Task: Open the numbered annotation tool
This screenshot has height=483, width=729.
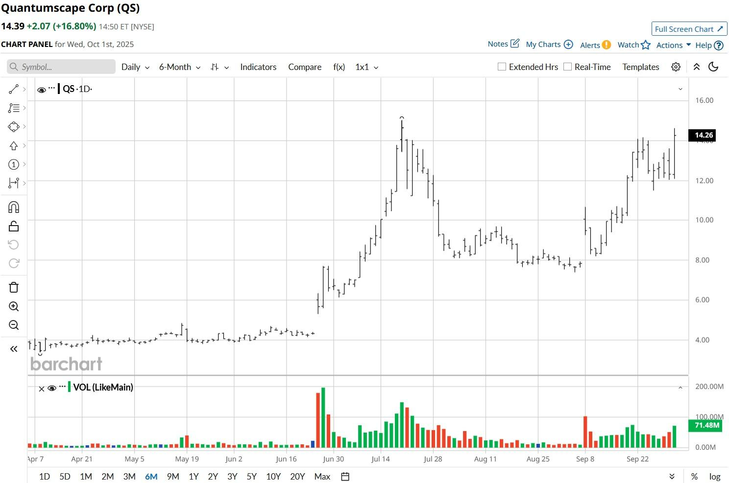Action: click(x=14, y=164)
